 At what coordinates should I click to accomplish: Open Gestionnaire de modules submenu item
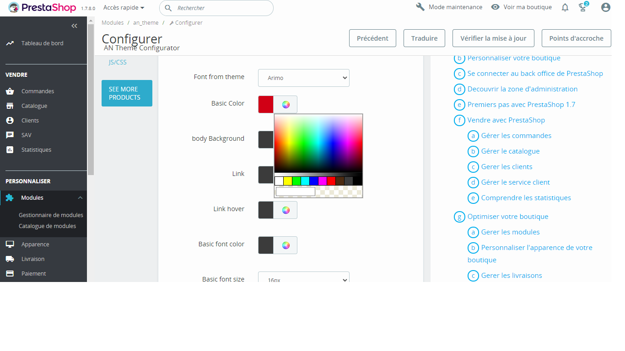(x=51, y=215)
